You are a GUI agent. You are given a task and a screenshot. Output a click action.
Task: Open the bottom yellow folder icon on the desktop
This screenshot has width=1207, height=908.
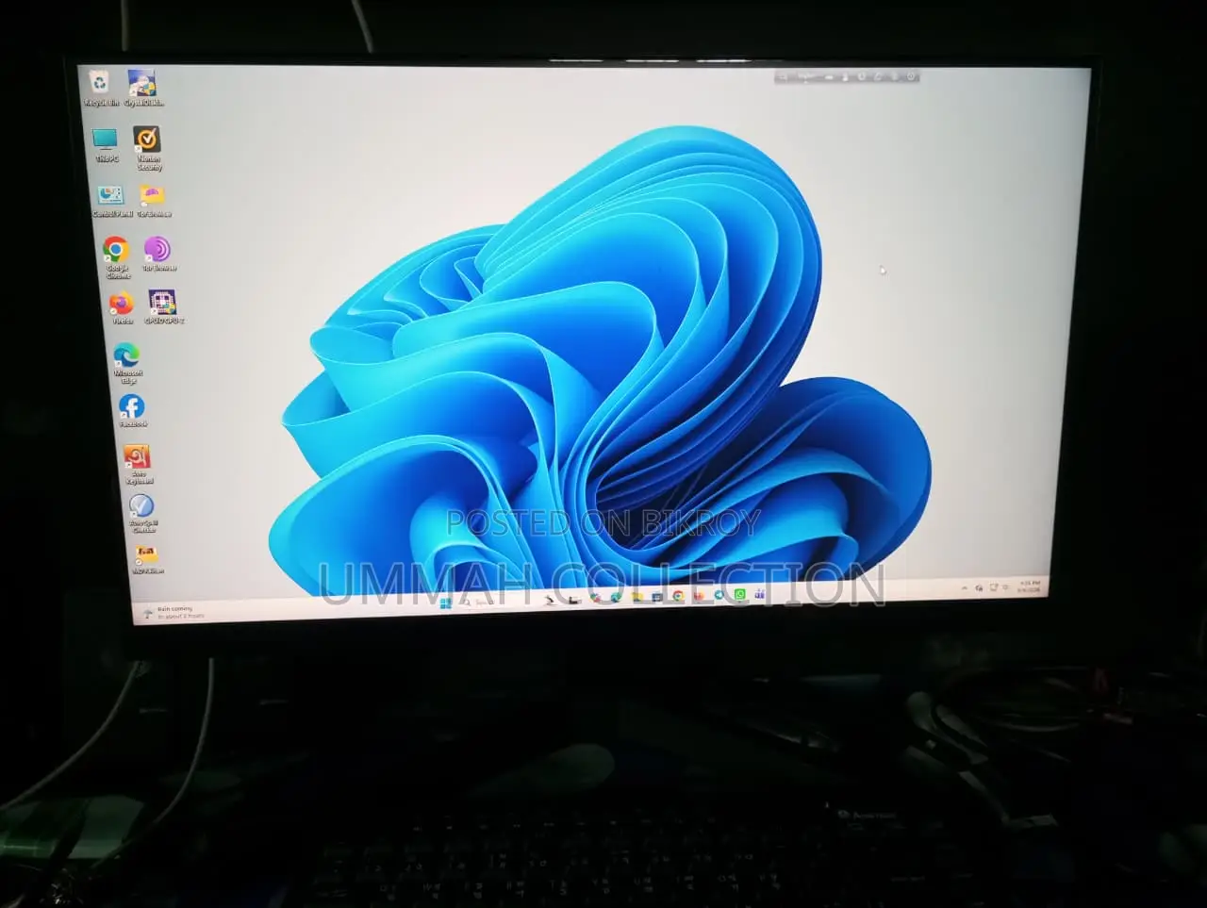147,559
